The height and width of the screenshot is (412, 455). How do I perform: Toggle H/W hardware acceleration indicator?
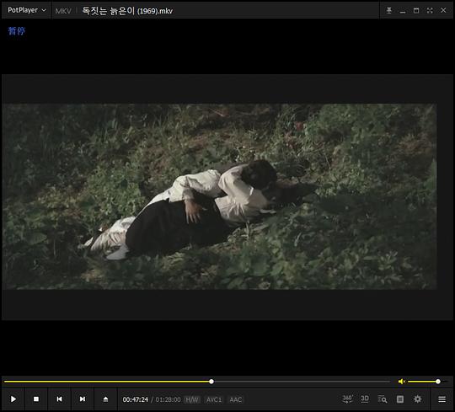(192, 399)
